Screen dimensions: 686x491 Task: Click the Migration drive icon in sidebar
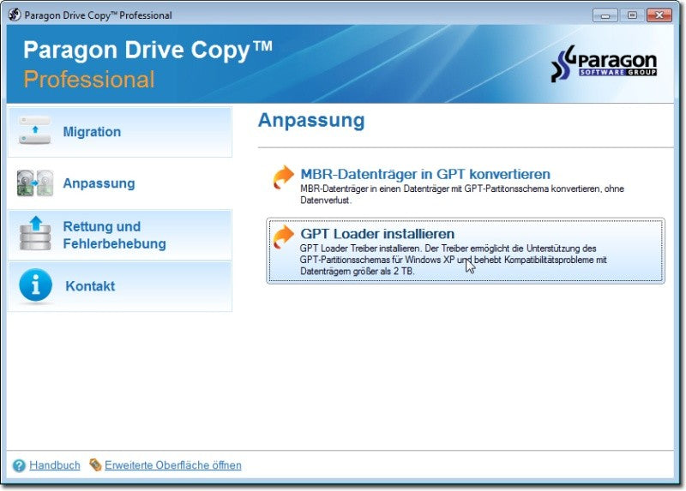pyautogui.click(x=35, y=130)
